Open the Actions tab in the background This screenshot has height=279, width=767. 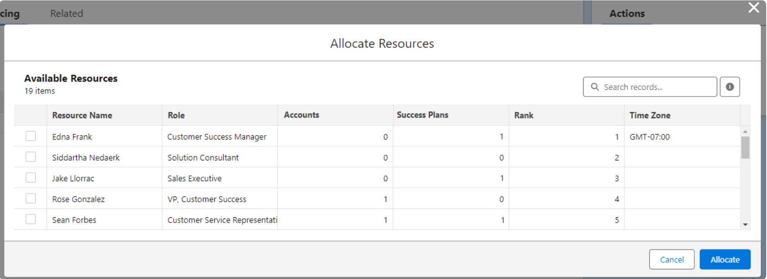[627, 13]
